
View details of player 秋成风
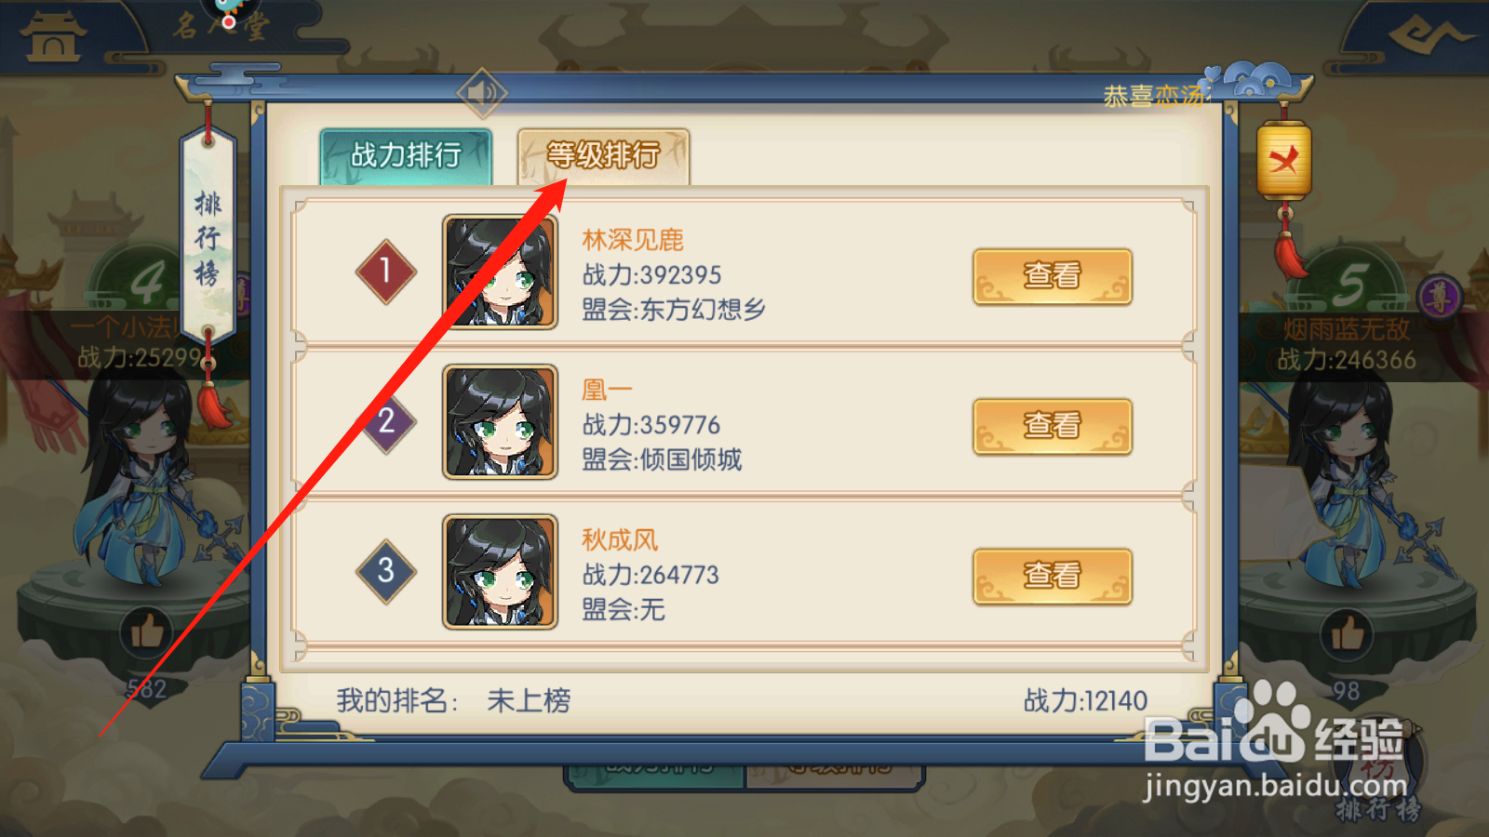click(1053, 576)
